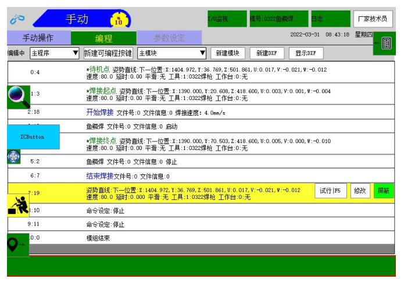Select the 模组结束 row

point(201,238)
